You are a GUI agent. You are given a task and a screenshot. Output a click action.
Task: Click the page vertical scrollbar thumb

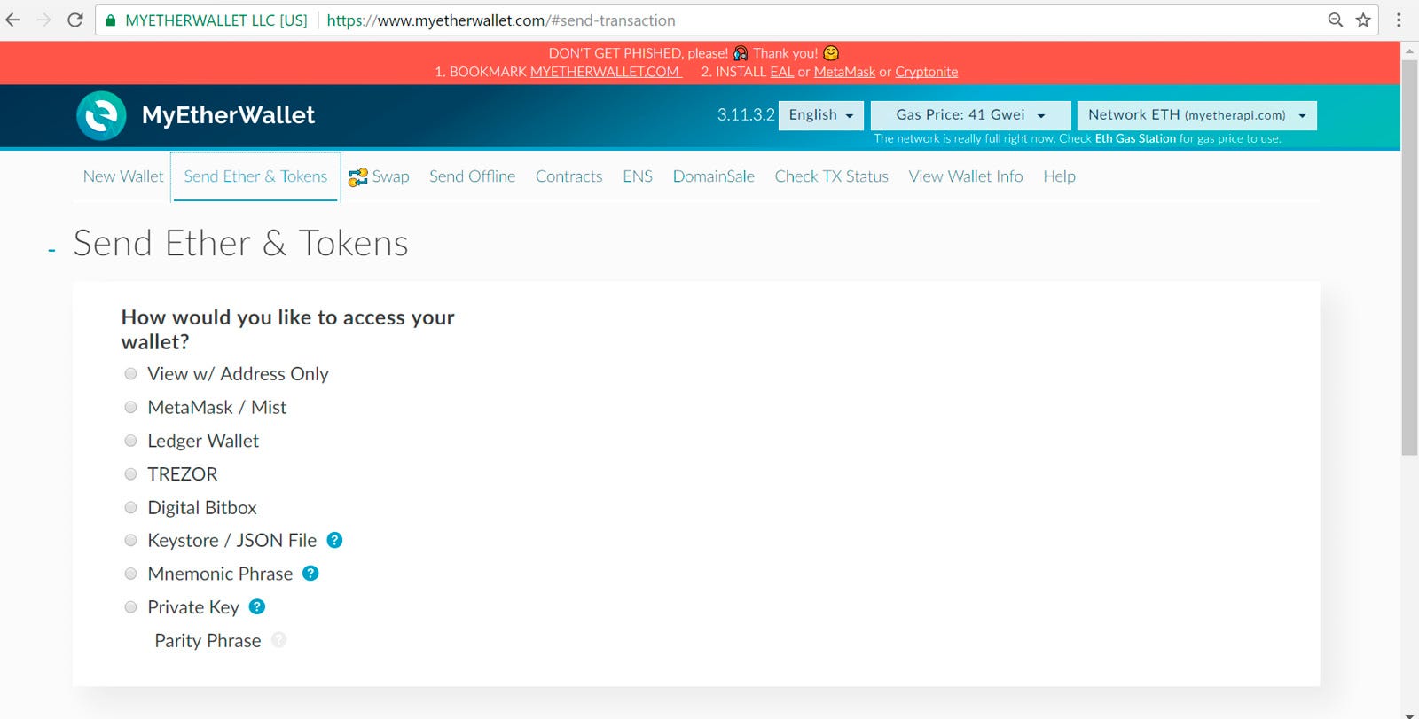coord(1409,258)
